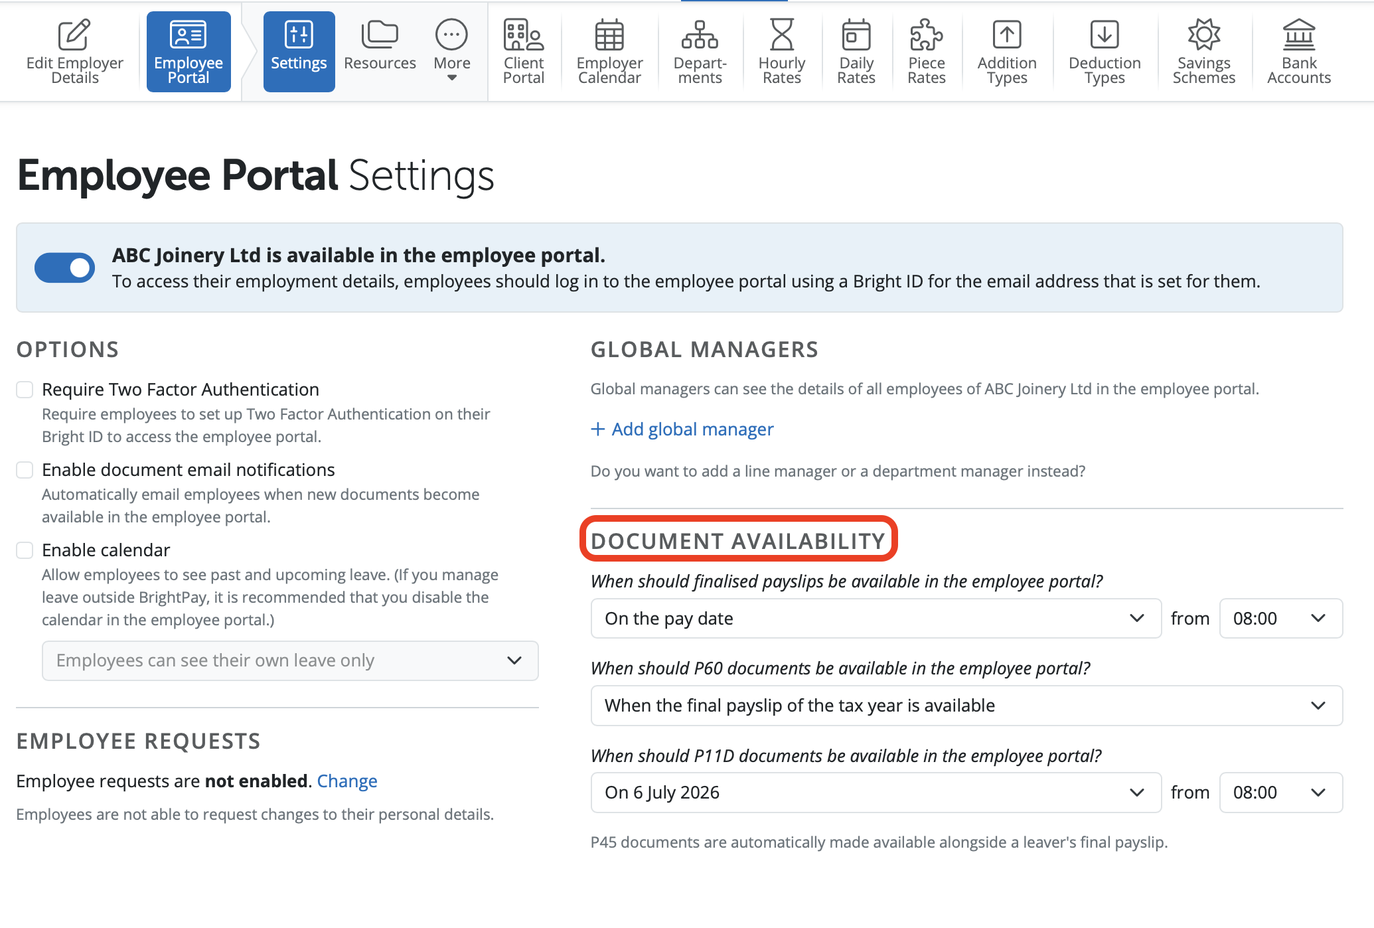Expand the P11D time 08:00 dropdown
The width and height of the screenshot is (1374, 928).
(x=1280, y=793)
